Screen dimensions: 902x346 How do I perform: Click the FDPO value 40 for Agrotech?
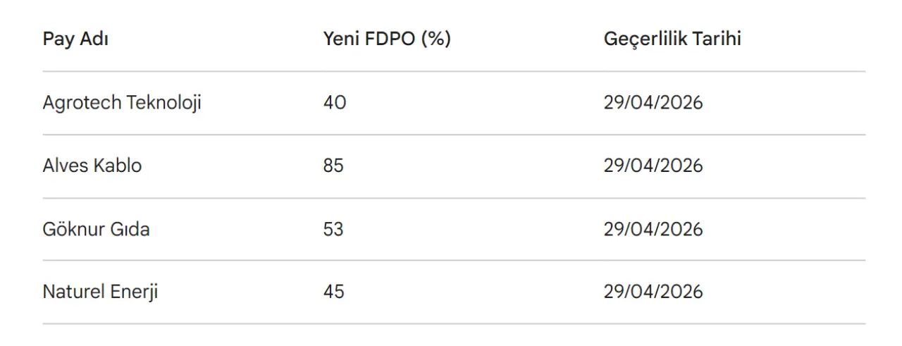335,103
